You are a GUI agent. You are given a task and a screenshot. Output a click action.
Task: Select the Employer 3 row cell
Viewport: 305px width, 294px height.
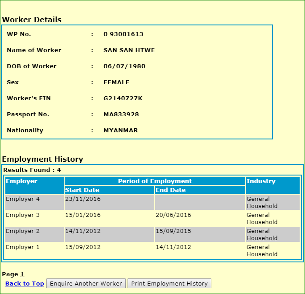(x=23, y=215)
